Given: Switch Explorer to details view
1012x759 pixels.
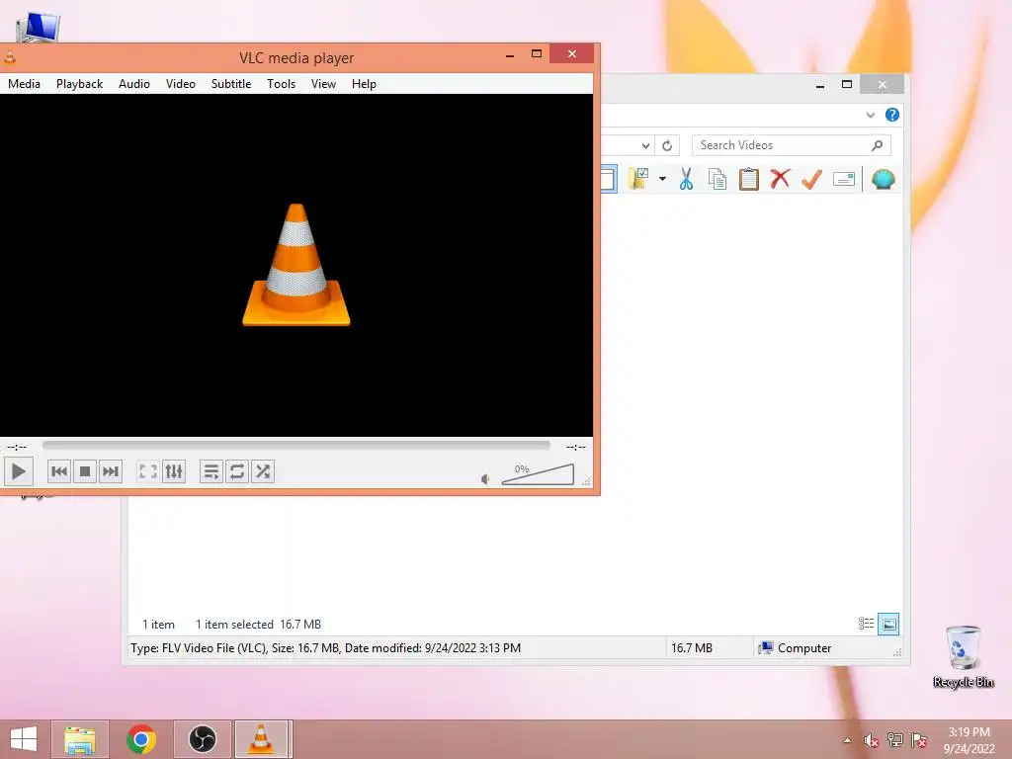Looking at the screenshot, I should (x=866, y=624).
